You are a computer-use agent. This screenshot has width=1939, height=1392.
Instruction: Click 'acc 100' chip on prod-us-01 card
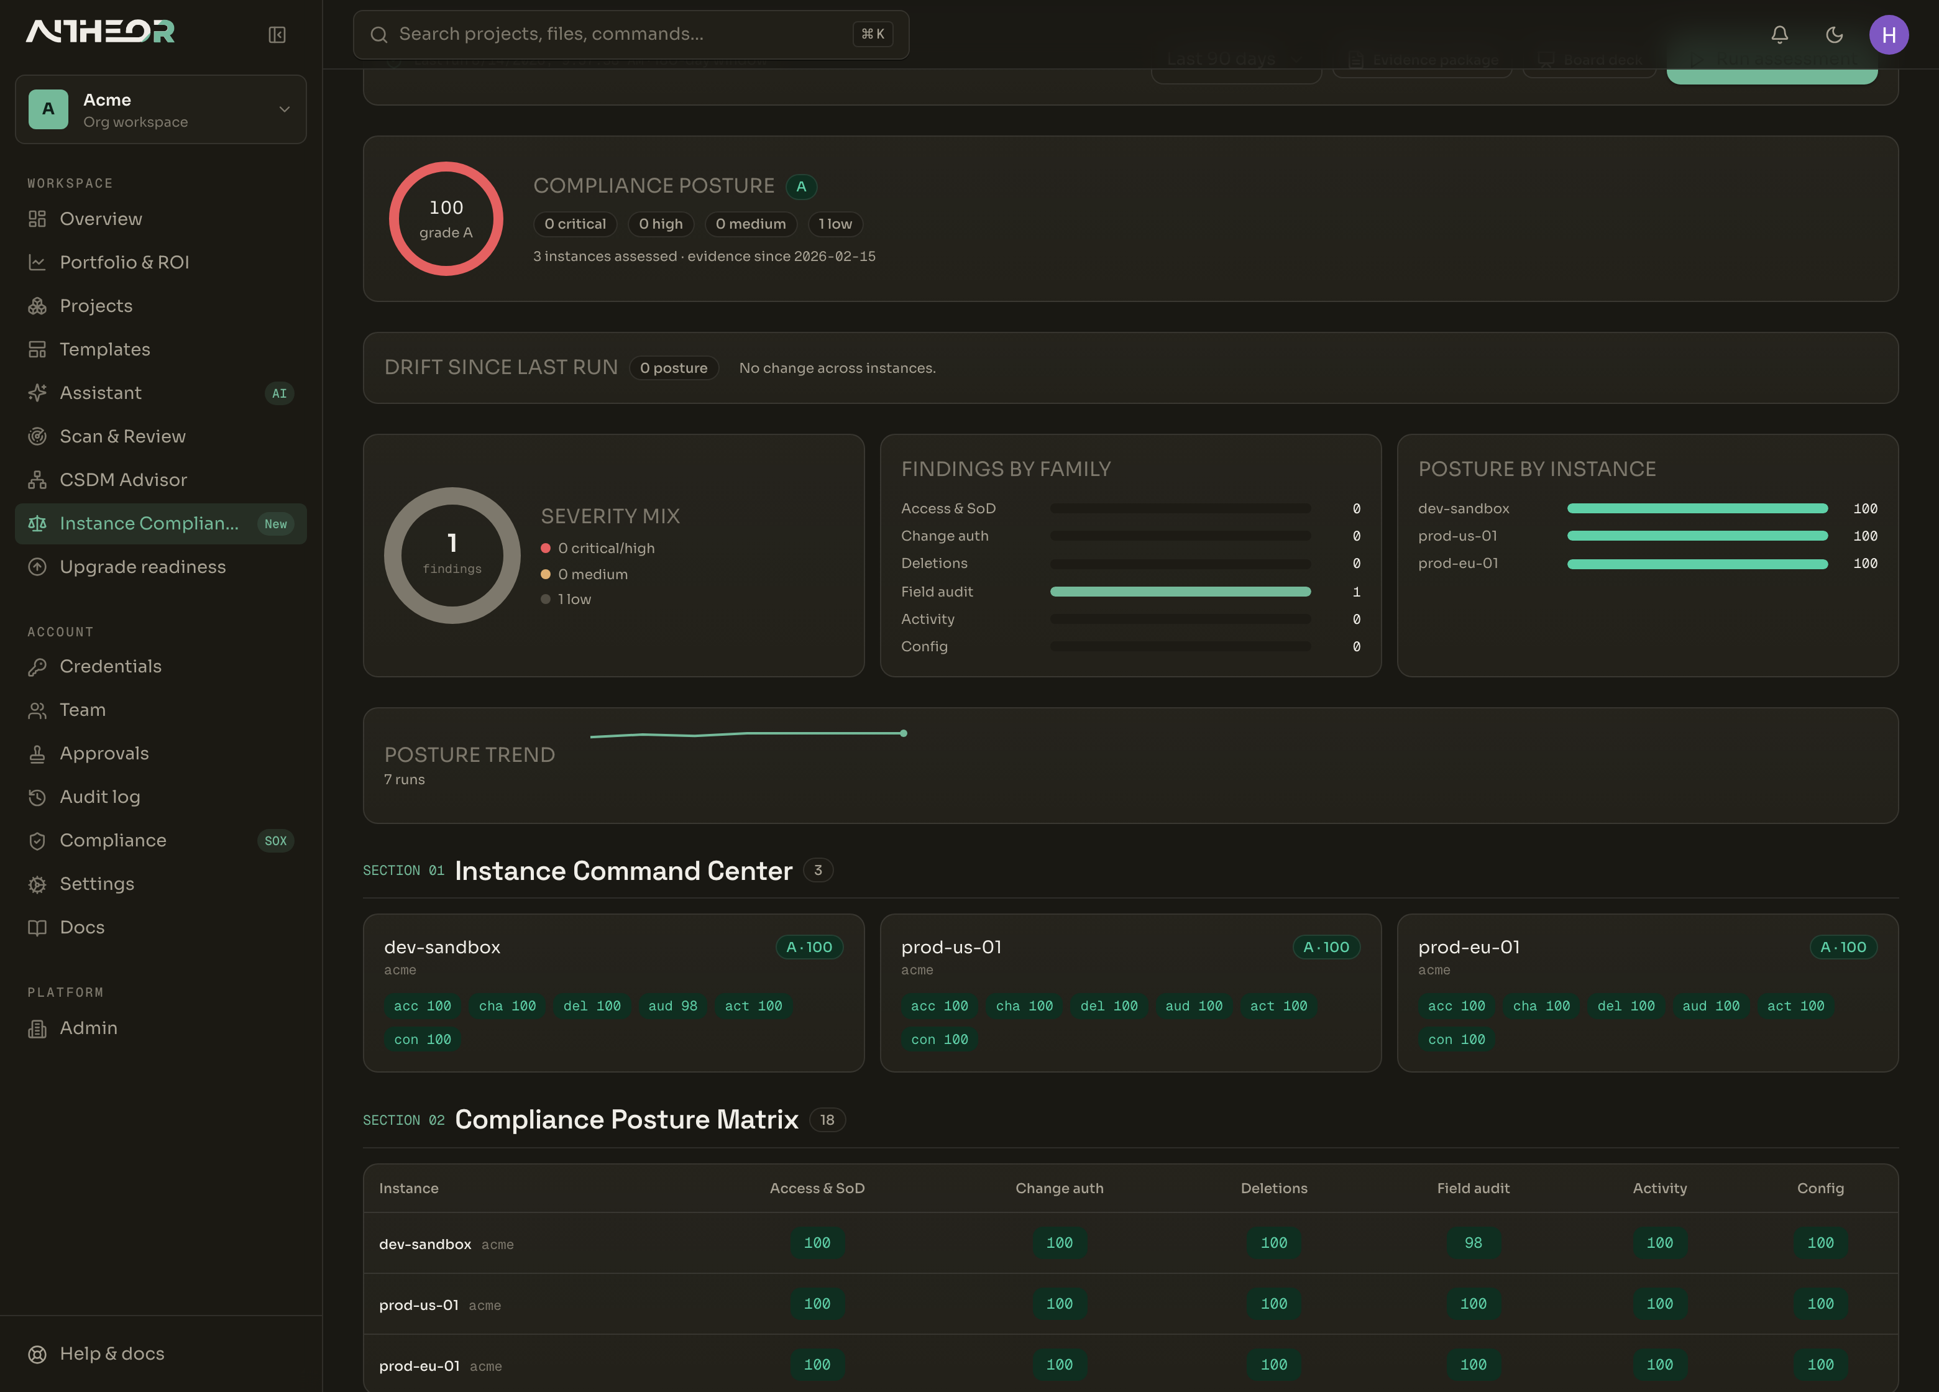pyautogui.click(x=940, y=1005)
